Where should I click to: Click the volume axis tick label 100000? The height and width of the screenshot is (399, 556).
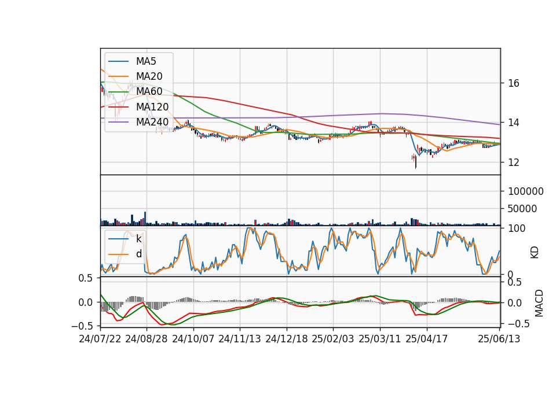click(x=525, y=191)
